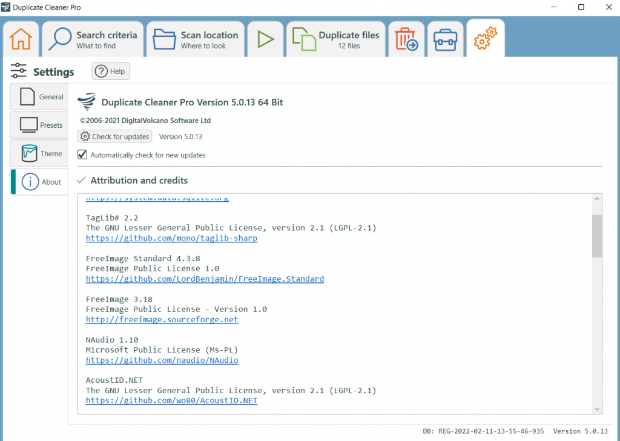The width and height of the screenshot is (620, 441).
Task: Click the credits list scrollbar thumb
Action: 597,236
